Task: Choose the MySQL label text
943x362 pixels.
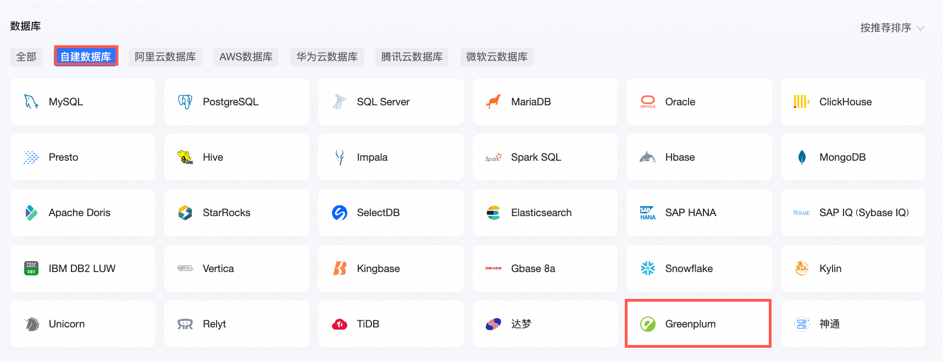Action: point(66,102)
